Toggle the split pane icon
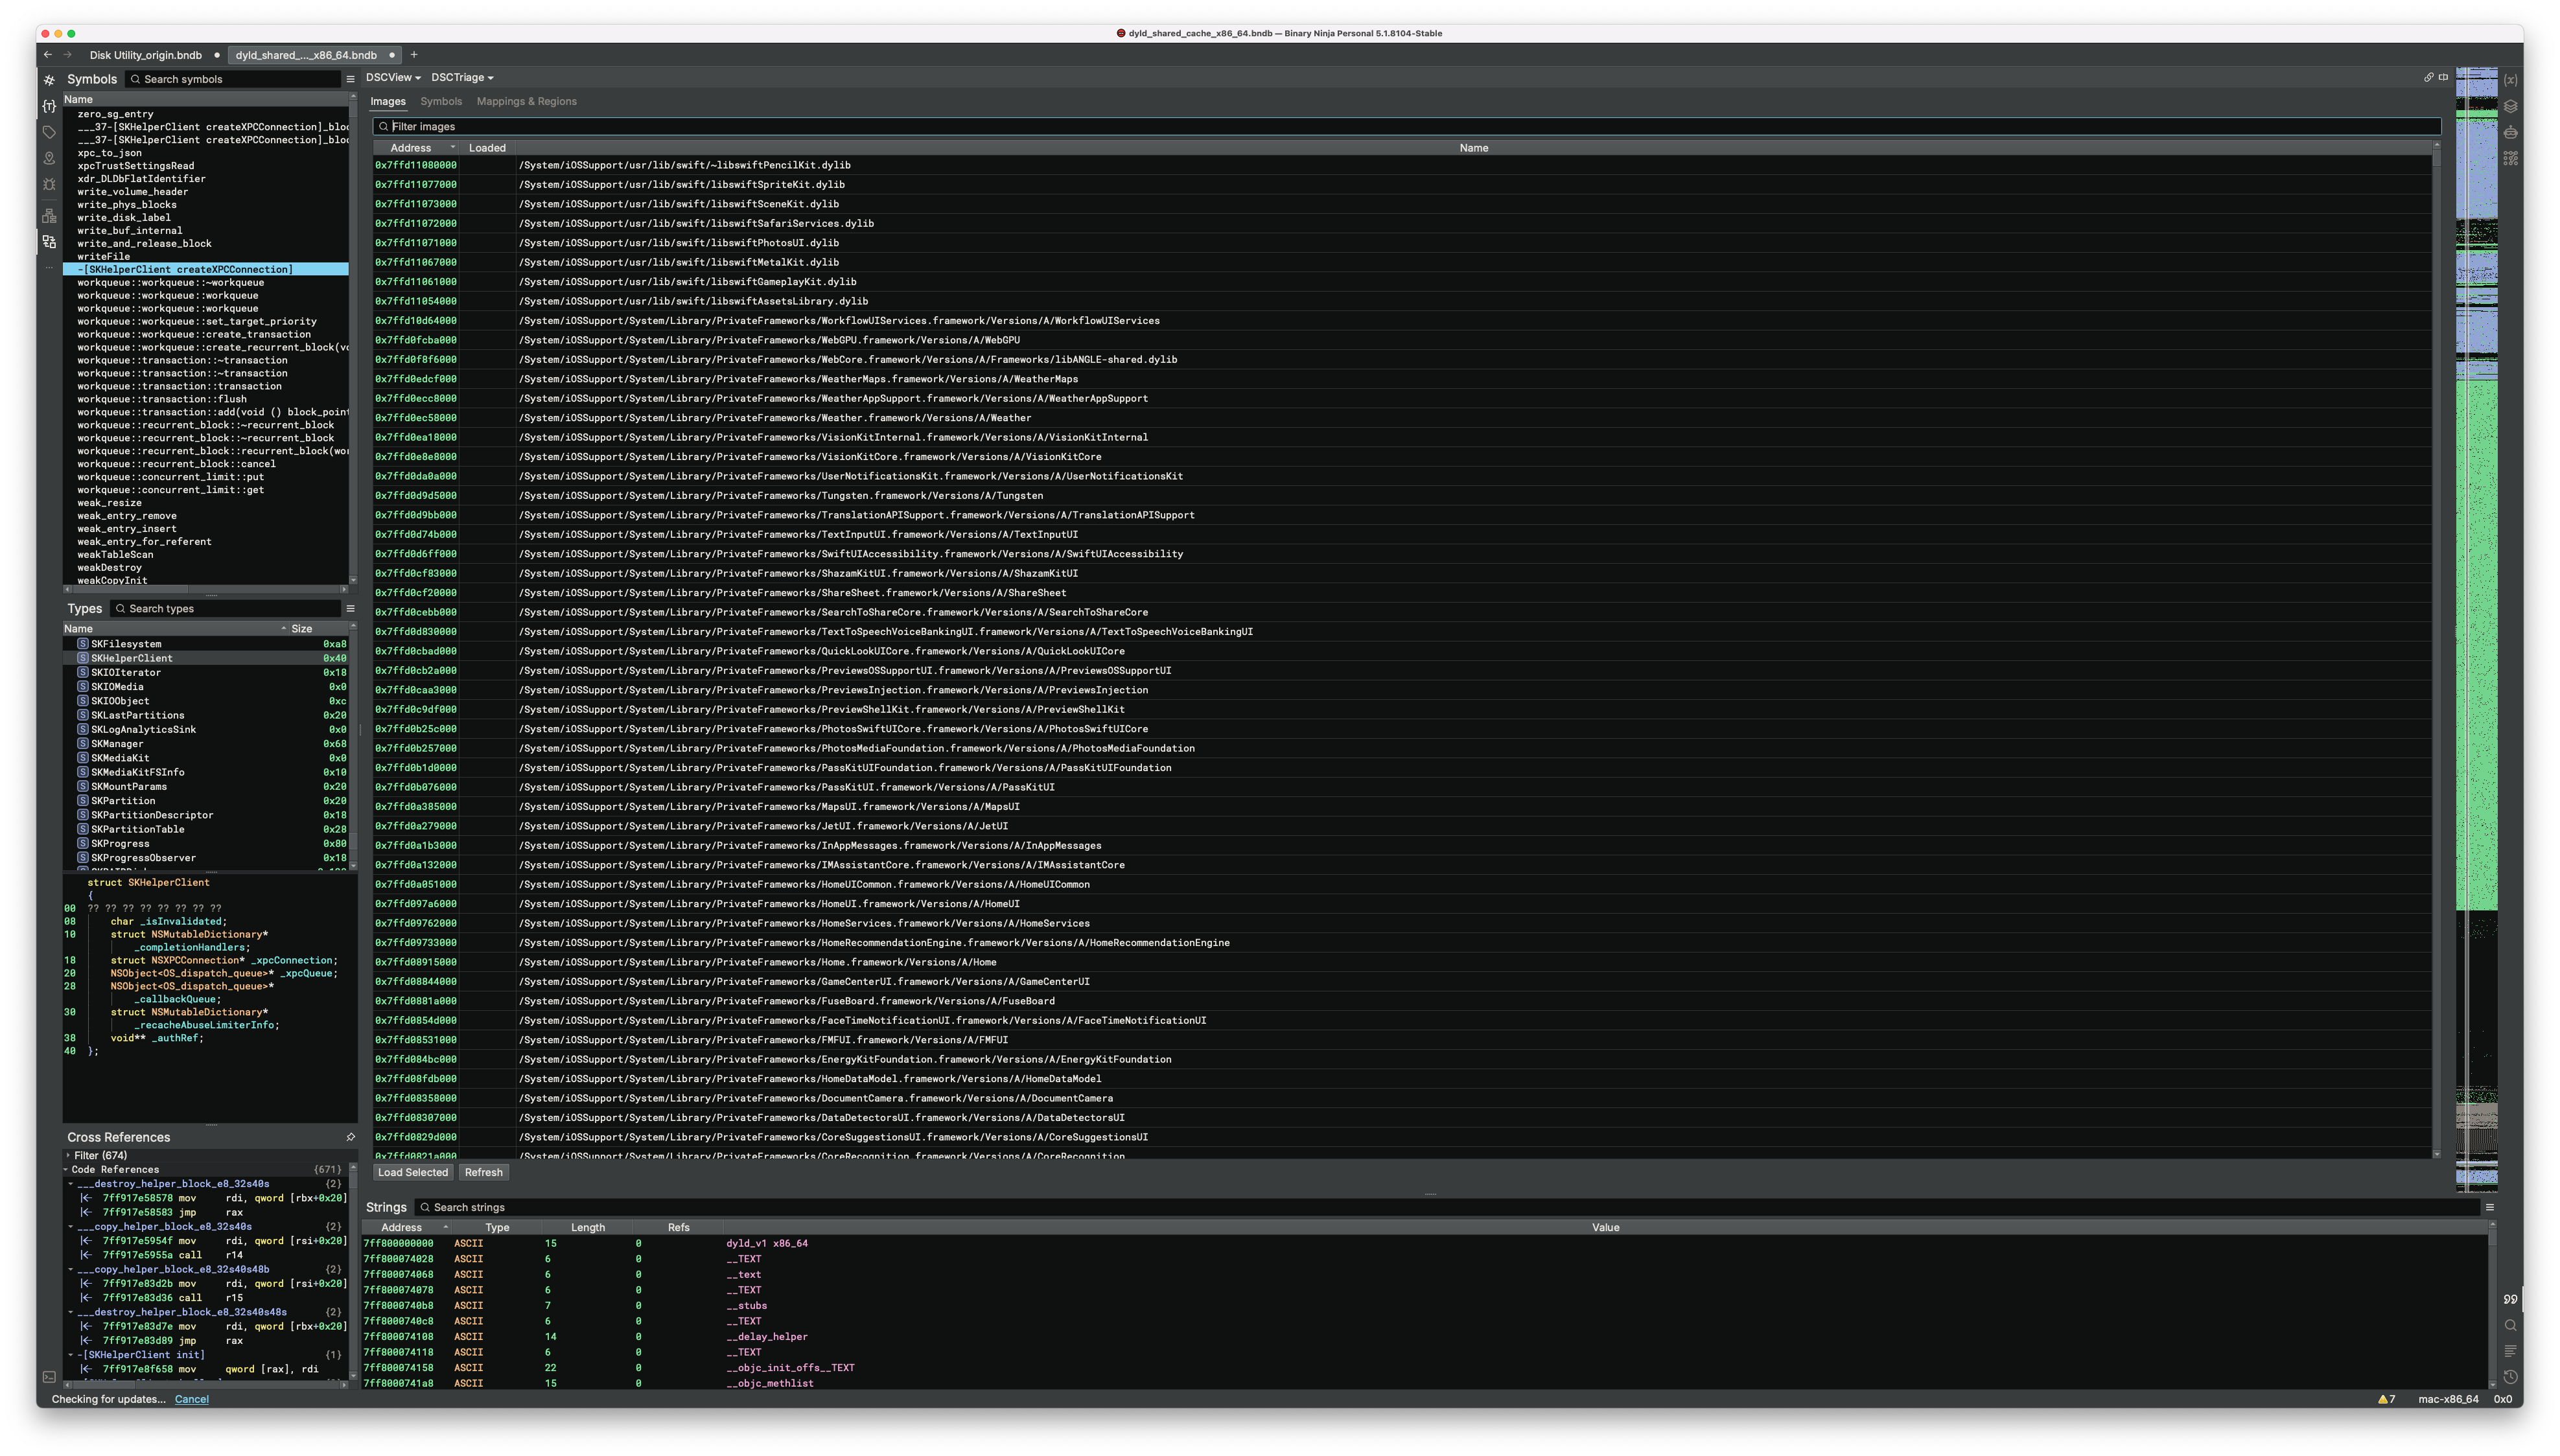The height and width of the screenshot is (1456, 2560). pos(2443,77)
